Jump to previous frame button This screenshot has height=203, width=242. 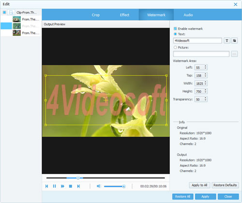pos(46,186)
